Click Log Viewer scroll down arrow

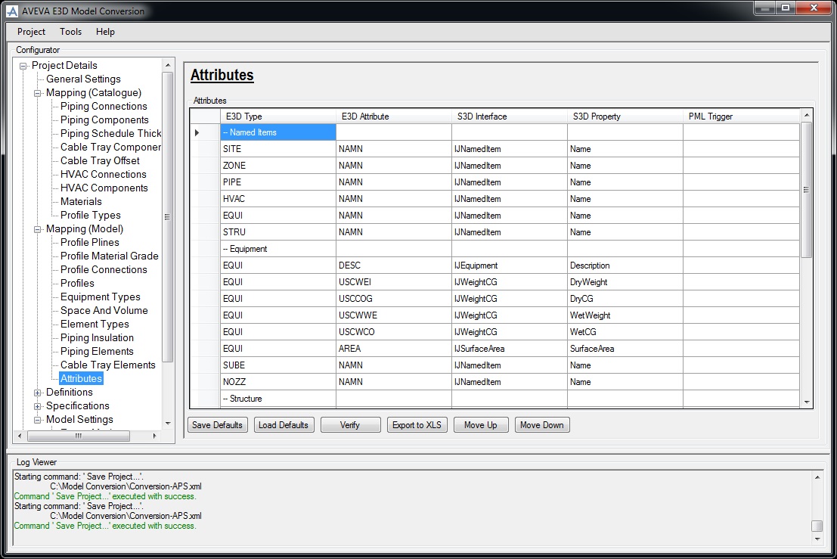click(x=817, y=539)
